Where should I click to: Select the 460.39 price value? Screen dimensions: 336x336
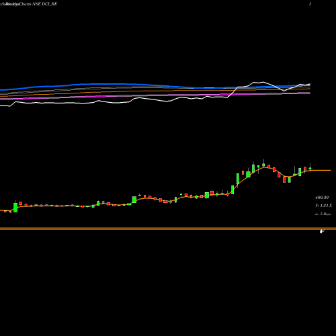tap(322, 198)
